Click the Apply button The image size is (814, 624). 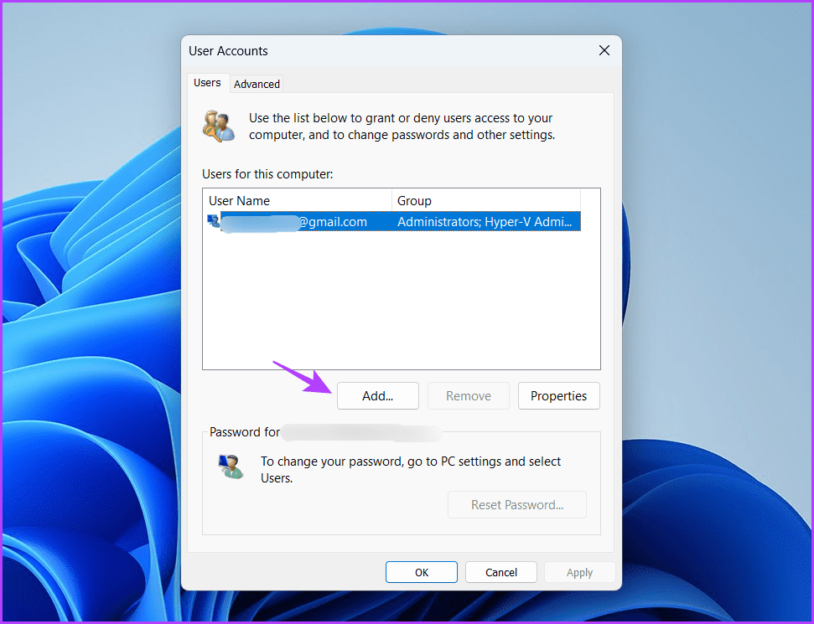click(579, 572)
